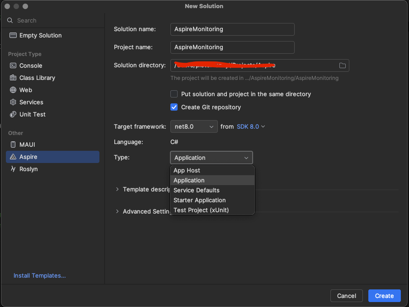Choose App Host from the Type list
Screen dimensions: 409x307
[187, 170]
